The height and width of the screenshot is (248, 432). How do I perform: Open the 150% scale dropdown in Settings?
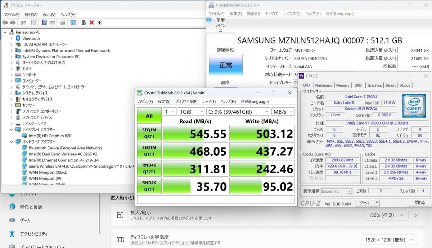[x=387, y=215]
